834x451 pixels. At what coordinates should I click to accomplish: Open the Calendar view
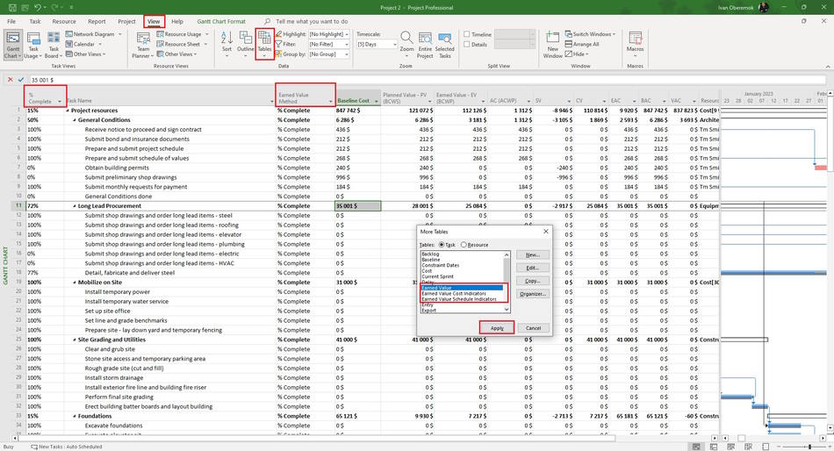[x=83, y=44]
